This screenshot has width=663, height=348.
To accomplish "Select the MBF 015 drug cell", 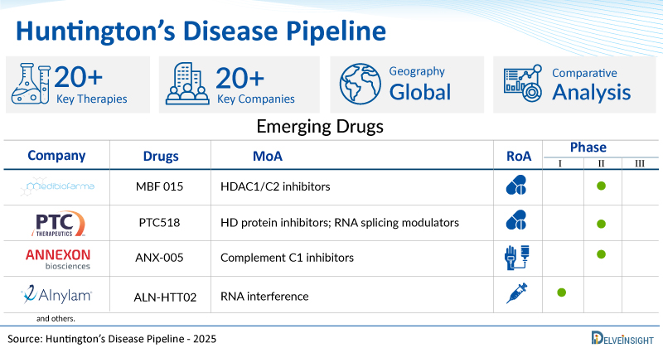I will click(x=159, y=186).
